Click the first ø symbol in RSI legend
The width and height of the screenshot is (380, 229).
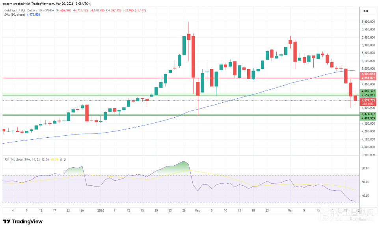coord(61,159)
